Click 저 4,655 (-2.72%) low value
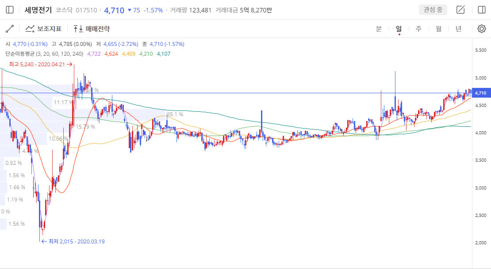The image size is (491, 269). coord(117,44)
